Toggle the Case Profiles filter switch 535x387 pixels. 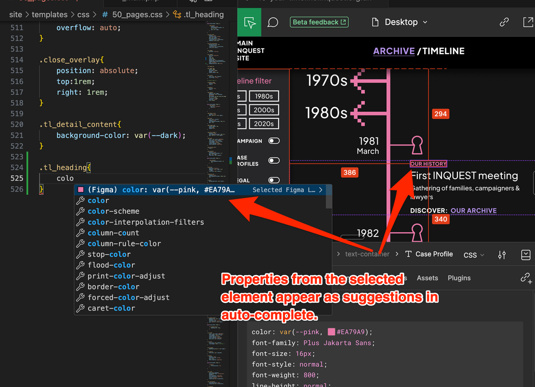tap(274, 161)
